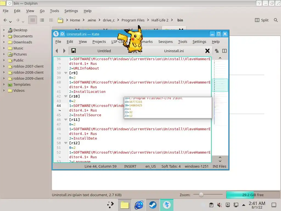Go forward in Dolphin navigation
Image resolution: width=281 pixels, height=211 pixels.
18,20
